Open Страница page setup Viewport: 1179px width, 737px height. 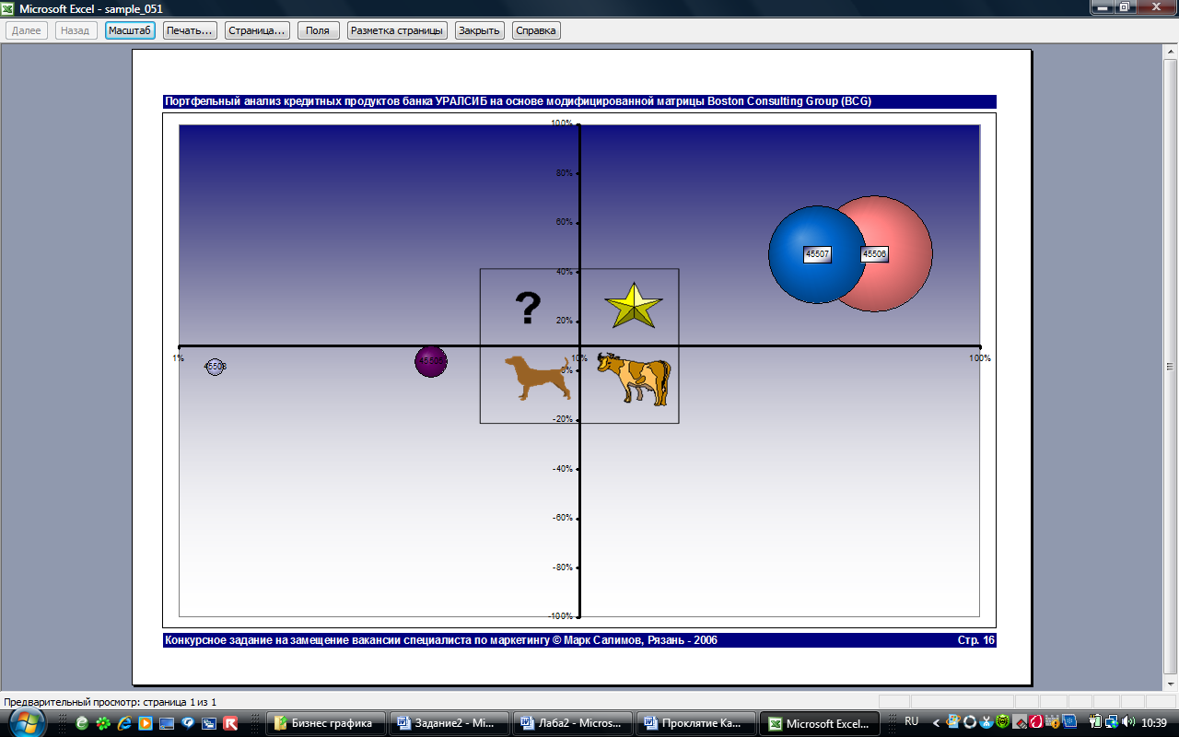click(x=257, y=30)
